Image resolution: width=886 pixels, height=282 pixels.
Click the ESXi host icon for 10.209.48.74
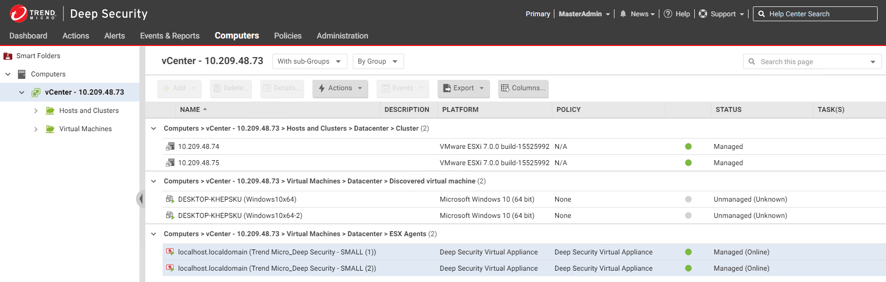click(170, 146)
